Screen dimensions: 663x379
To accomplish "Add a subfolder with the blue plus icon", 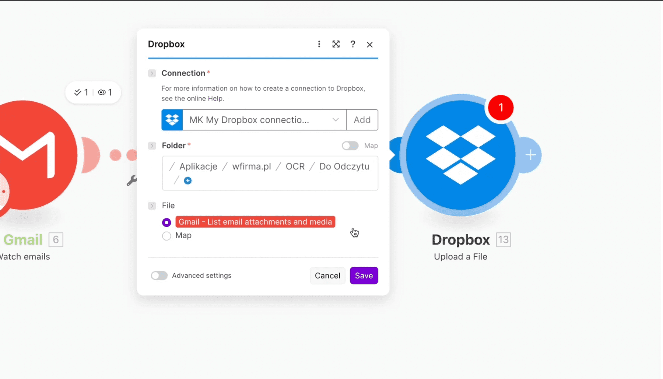I will click(188, 180).
